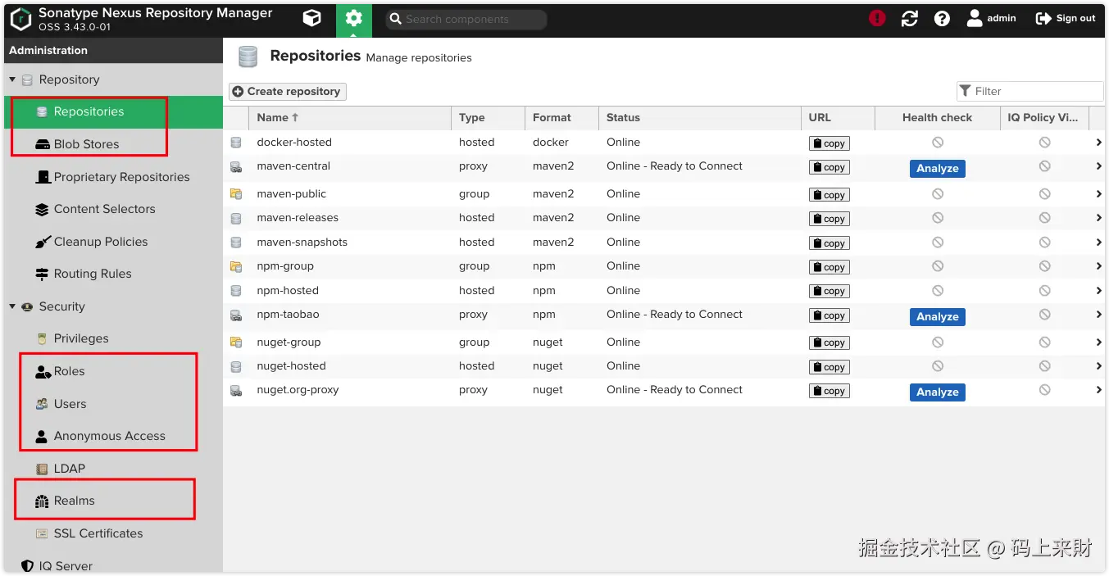Viewport: 1109px width, 576px height.
Task: Open Proprietary Repositories in sidebar
Action: (x=121, y=177)
